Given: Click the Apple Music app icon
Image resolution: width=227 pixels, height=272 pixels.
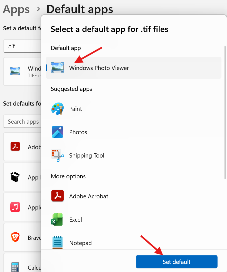Looking at the screenshot, I should pyautogui.click(x=15, y=207).
